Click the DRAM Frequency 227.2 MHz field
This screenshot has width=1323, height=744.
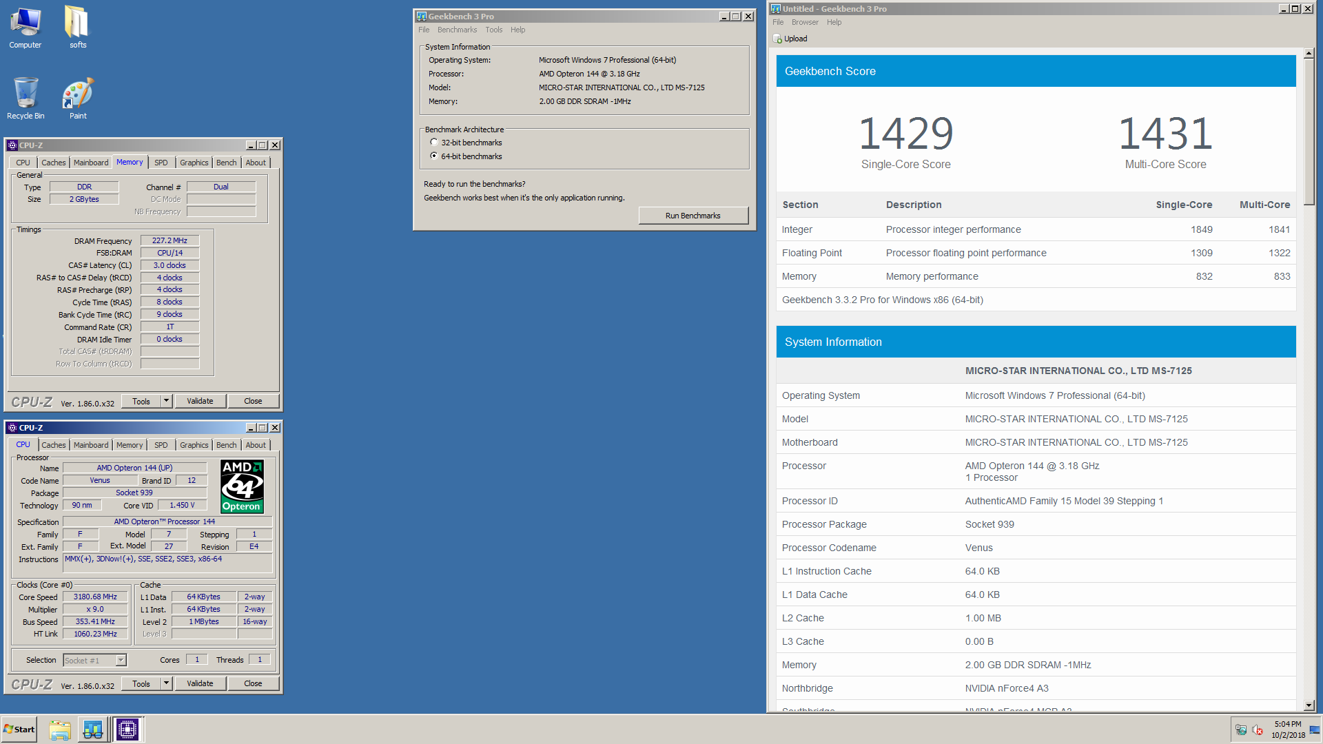click(x=170, y=240)
